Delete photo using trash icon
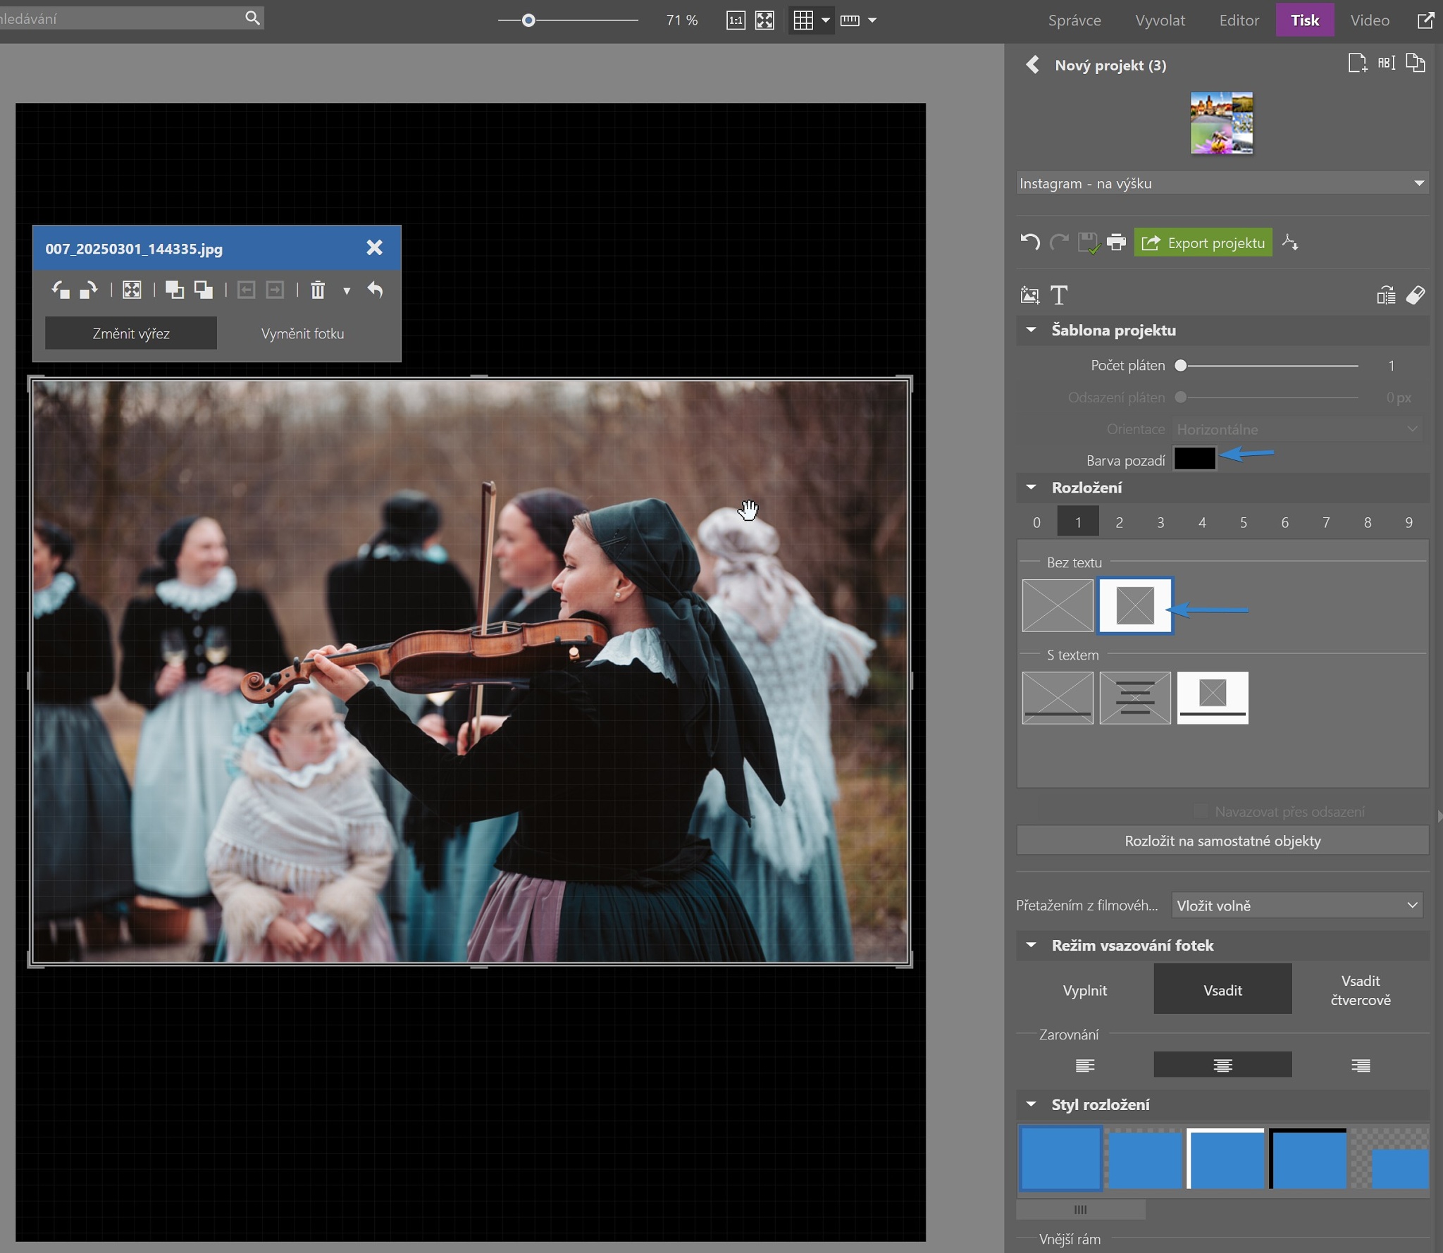The width and height of the screenshot is (1443, 1253). 318,290
